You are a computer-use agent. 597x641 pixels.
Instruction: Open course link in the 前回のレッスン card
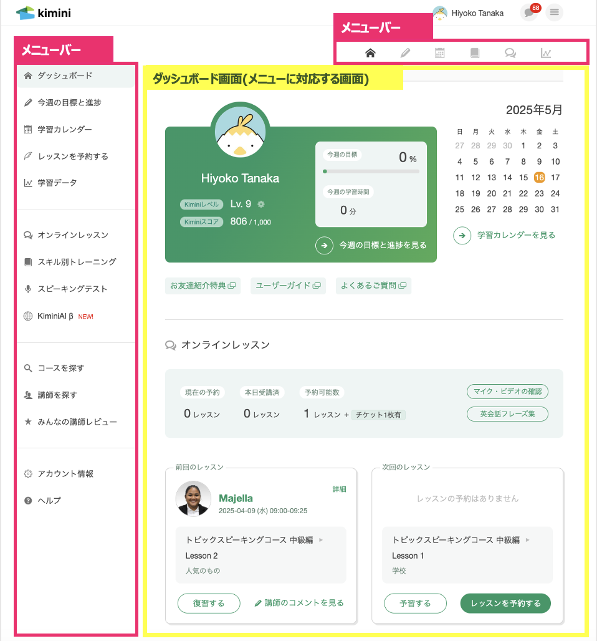pyautogui.click(x=254, y=540)
